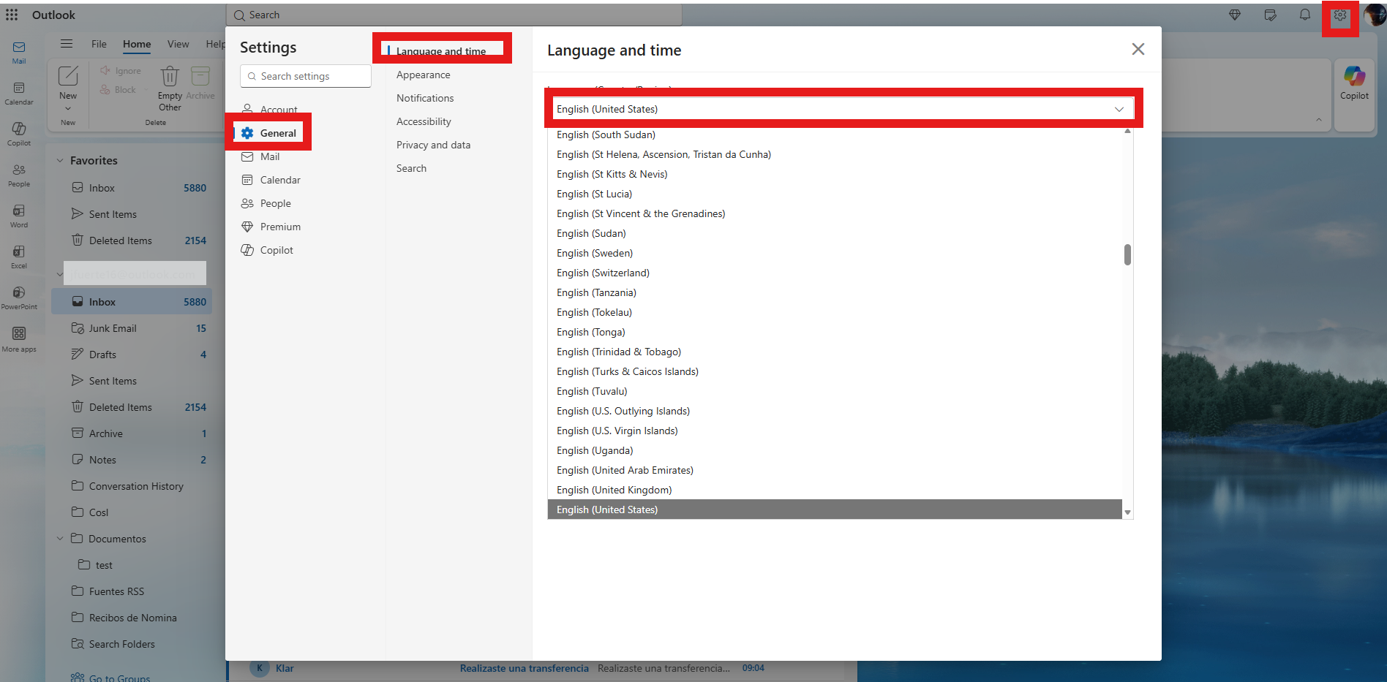Open the Drafts folder
The width and height of the screenshot is (1387, 682).
[x=132, y=355]
